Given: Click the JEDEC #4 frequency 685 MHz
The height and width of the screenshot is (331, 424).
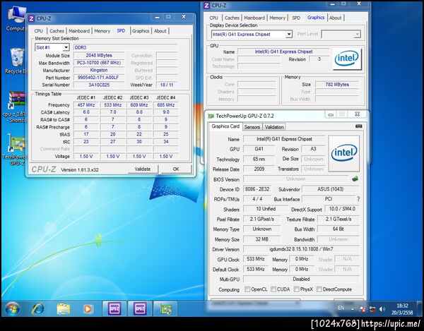Looking at the screenshot, I should click(166, 105).
